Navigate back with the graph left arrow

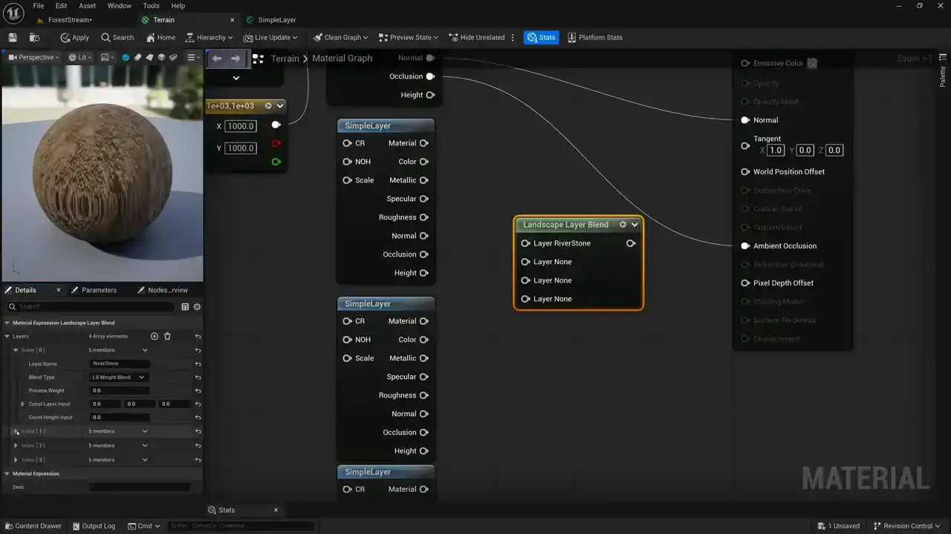tap(216, 59)
